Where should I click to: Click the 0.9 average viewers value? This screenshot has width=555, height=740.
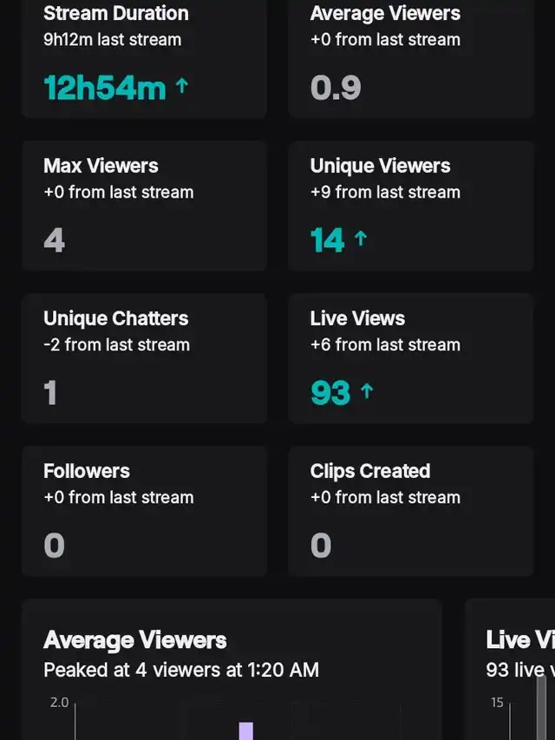pos(336,87)
